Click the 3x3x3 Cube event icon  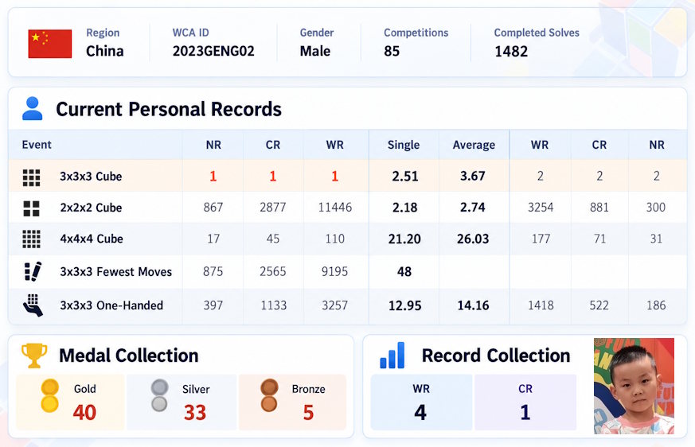click(32, 177)
